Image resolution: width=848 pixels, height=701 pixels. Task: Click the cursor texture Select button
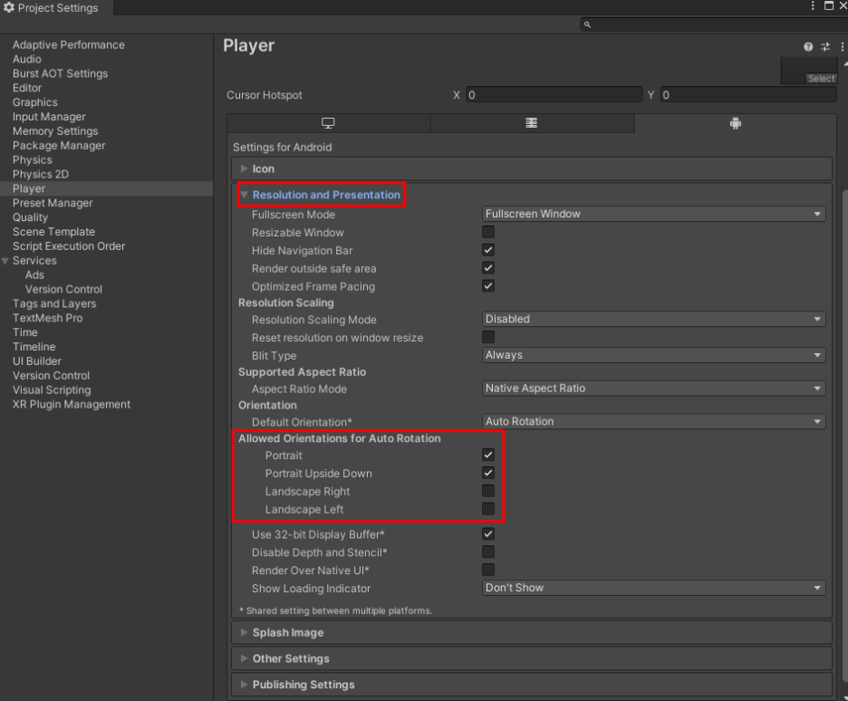tap(821, 79)
